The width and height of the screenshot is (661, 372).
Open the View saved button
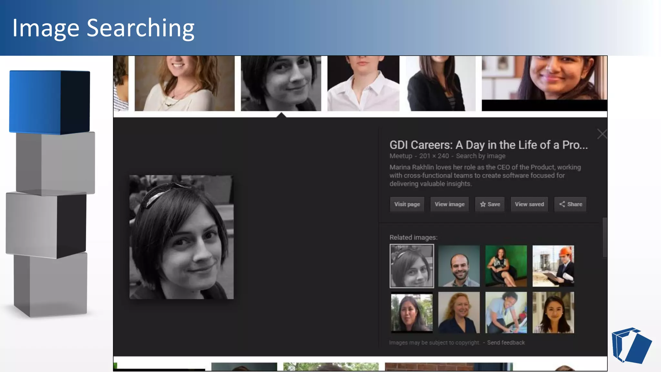pyautogui.click(x=529, y=204)
